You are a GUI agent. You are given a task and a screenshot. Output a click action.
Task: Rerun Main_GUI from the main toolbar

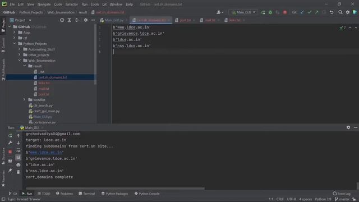tap(263, 12)
